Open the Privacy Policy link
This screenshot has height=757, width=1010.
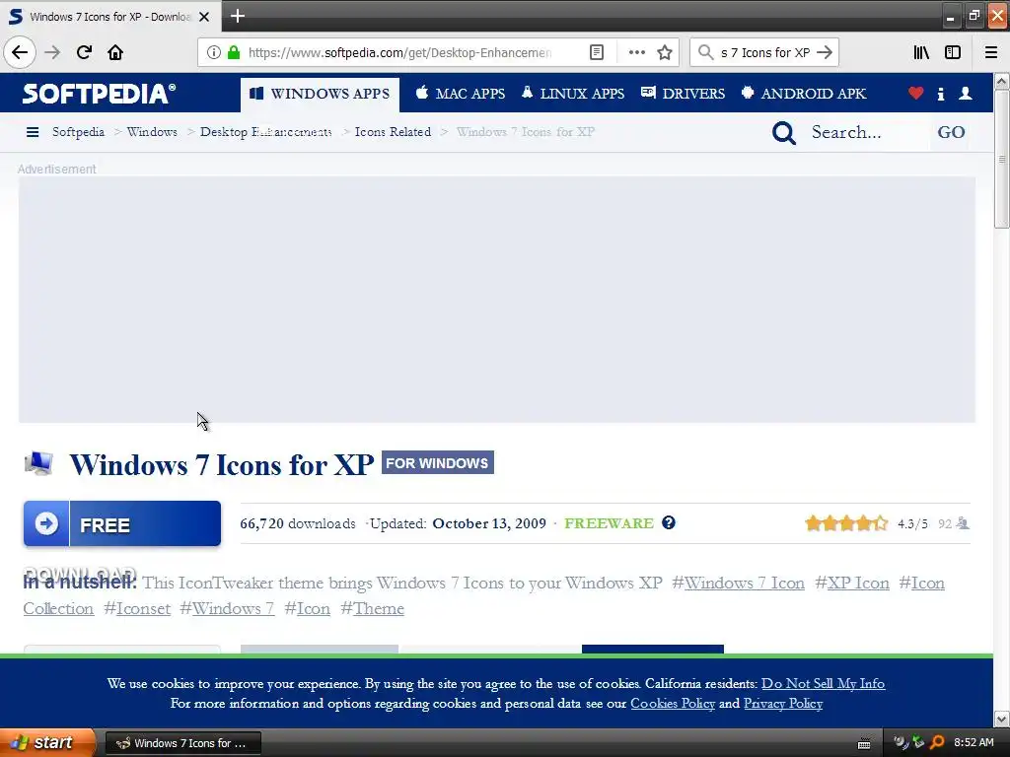[783, 704]
